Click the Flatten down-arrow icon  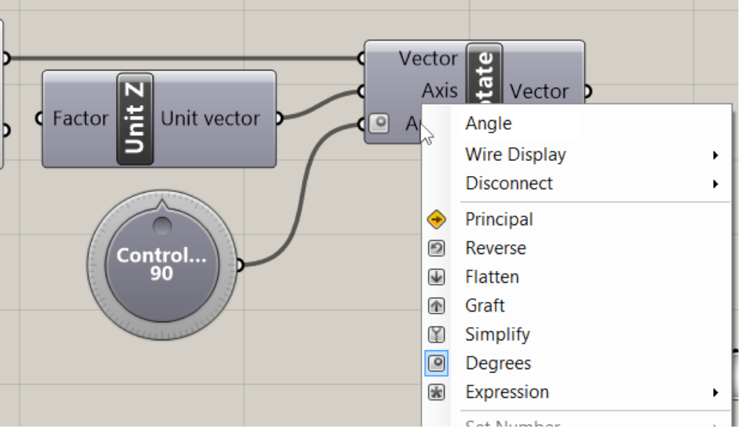(x=436, y=277)
